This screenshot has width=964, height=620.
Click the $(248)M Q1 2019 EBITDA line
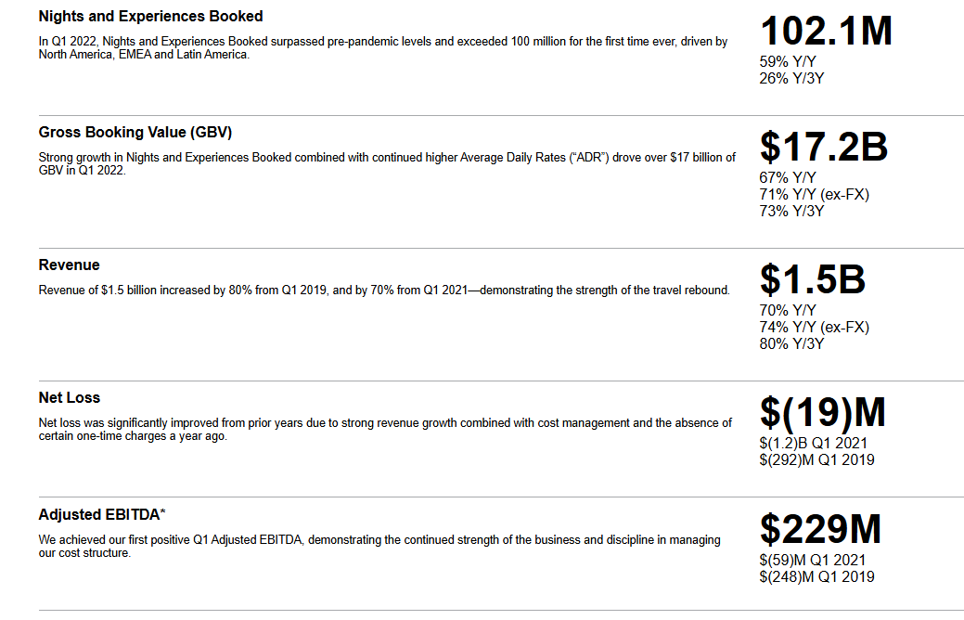pos(817,576)
